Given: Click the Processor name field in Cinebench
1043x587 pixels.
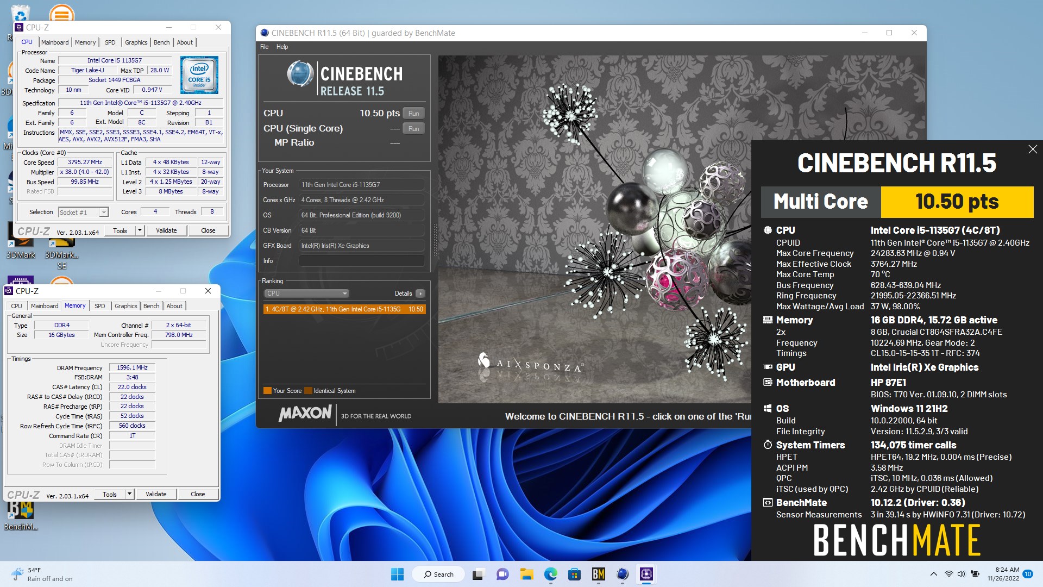Looking at the screenshot, I should point(361,185).
